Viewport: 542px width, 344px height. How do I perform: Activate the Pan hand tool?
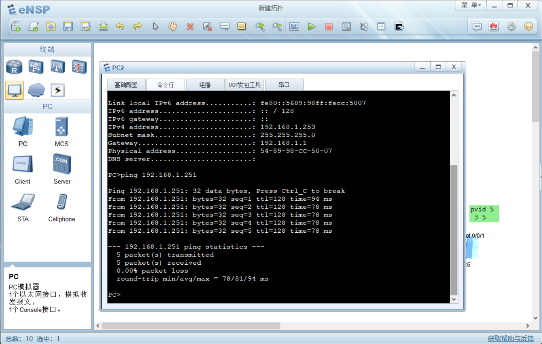tap(172, 26)
